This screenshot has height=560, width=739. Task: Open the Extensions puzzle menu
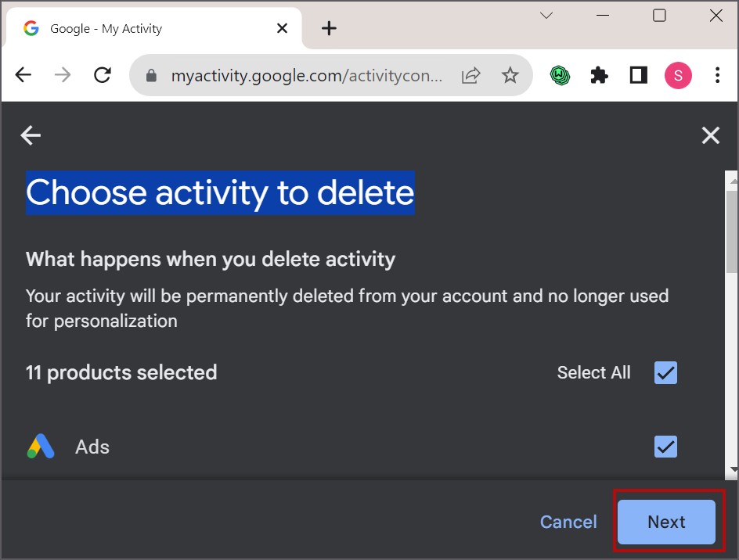(599, 75)
